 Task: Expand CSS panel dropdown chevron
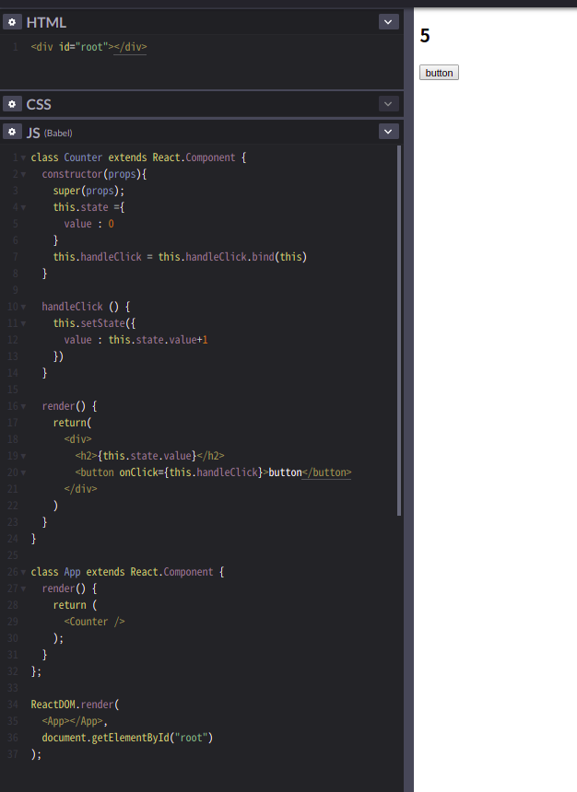[x=388, y=104]
